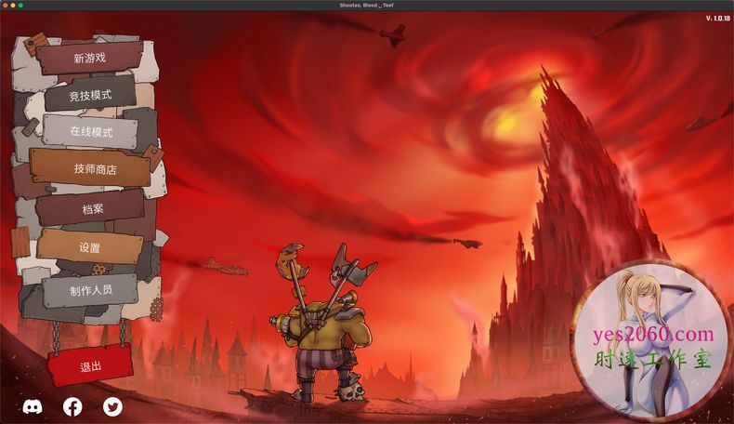The image size is (734, 424).
Task: Open the 档案 archives entry
Action: click(92, 208)
